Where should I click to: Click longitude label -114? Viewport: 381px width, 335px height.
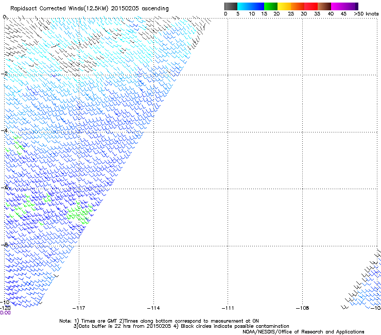pos(153,308)
